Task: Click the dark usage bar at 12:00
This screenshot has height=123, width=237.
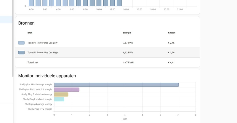Action: tap(113, 3)
